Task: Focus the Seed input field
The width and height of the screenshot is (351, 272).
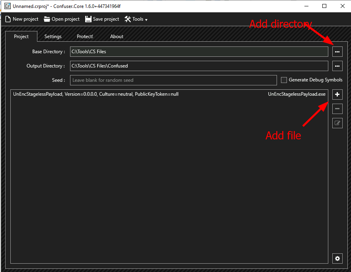Action: pyautogui.click(x=173, y=80)
